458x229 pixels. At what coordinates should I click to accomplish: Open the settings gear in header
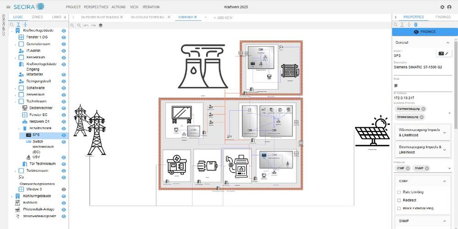442,7
